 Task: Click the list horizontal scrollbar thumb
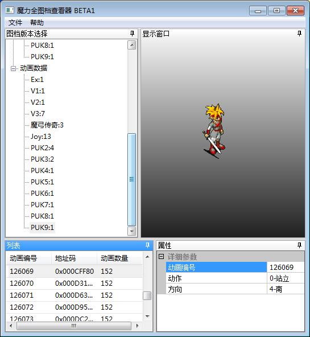coord(74,326)
